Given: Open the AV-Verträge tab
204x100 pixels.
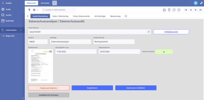Looking at the screenshot, I should click(x=100, y=16).
